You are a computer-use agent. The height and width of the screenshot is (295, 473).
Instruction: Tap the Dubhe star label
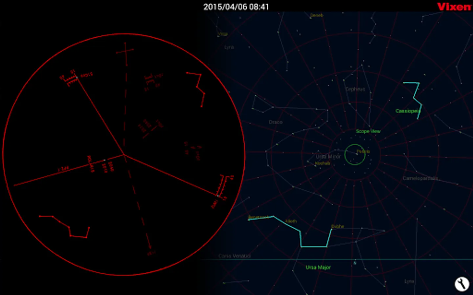pyautogui.click(x=337, y=226)
